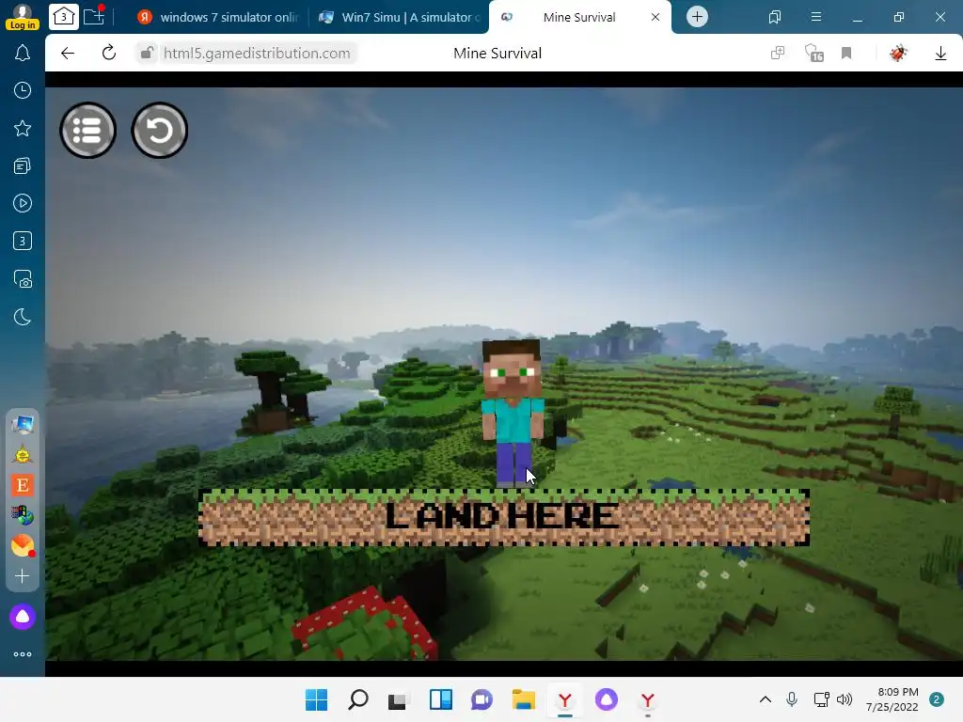Open sidebar more options three dots

[x=23, y=654]
